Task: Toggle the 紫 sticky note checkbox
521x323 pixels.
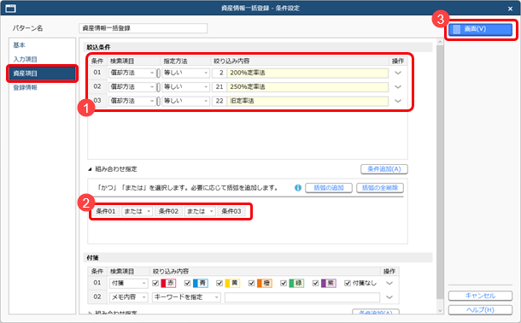Action: pos(316,283)
